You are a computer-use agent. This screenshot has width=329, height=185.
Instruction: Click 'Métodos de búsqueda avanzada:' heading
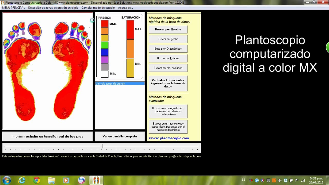click(x=165, y=99)
